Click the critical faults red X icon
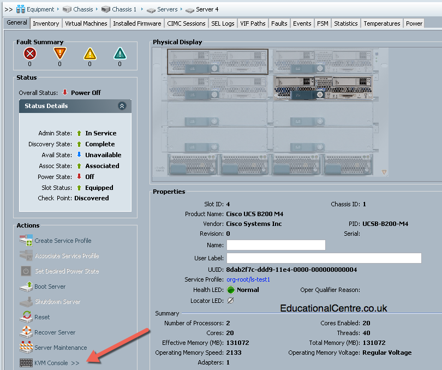The width and height of the screenshot is (442, 370). 30,53
